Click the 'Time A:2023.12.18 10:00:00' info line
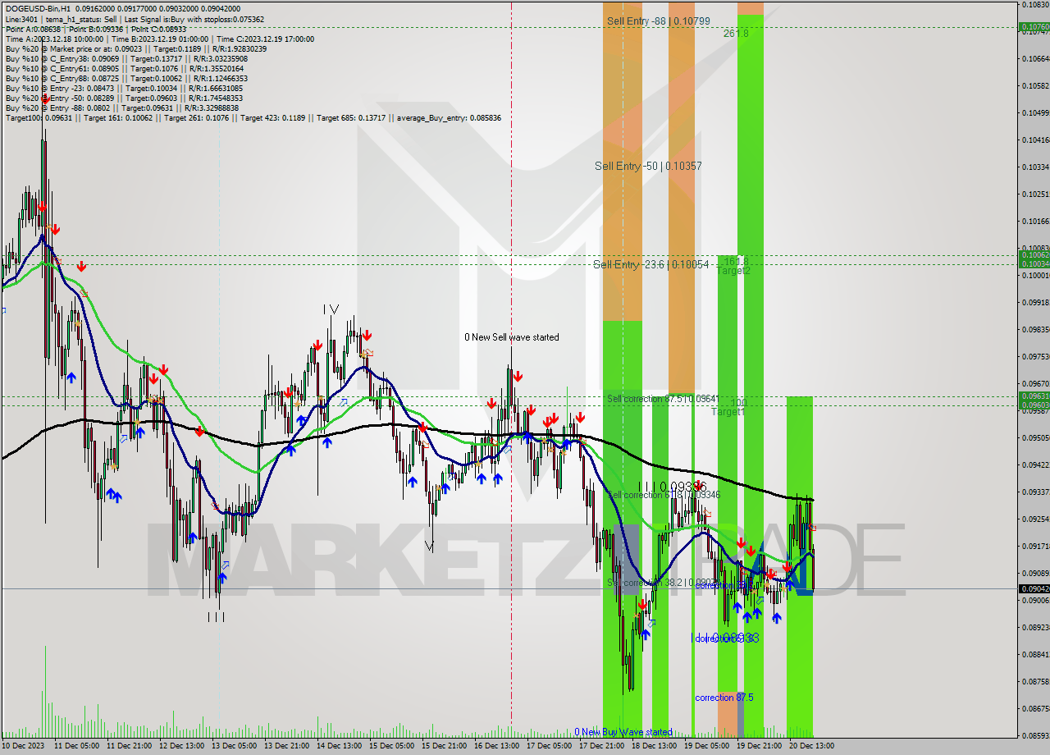1050x755 pixels. [x=159, y=39]
